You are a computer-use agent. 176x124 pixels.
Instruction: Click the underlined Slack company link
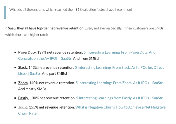point(23,68)
